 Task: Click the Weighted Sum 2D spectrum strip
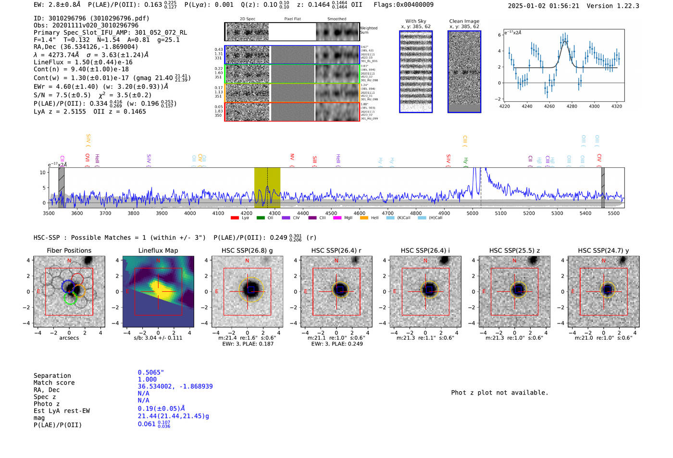click(x=292, y=32)
